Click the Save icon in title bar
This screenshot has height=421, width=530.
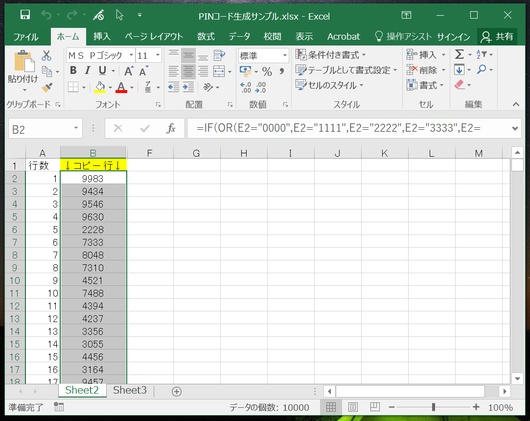[x=25, y=15]
